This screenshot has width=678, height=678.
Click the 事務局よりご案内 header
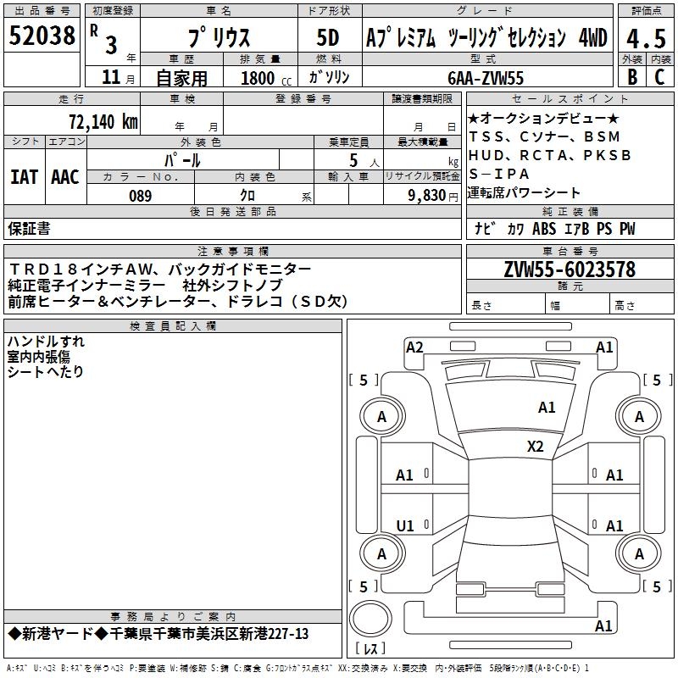(x=173, y=617)
